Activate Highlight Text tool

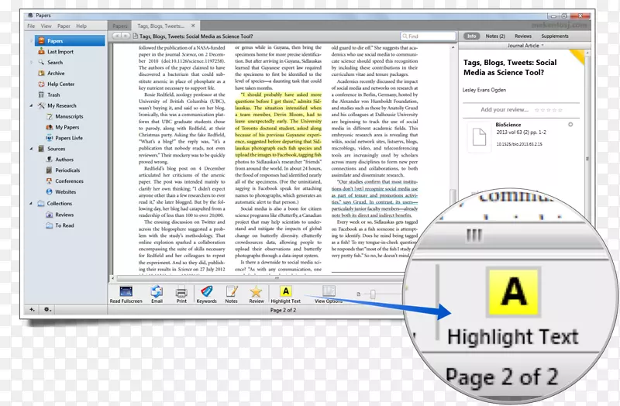pyautogui.click(x=285, y=295)
